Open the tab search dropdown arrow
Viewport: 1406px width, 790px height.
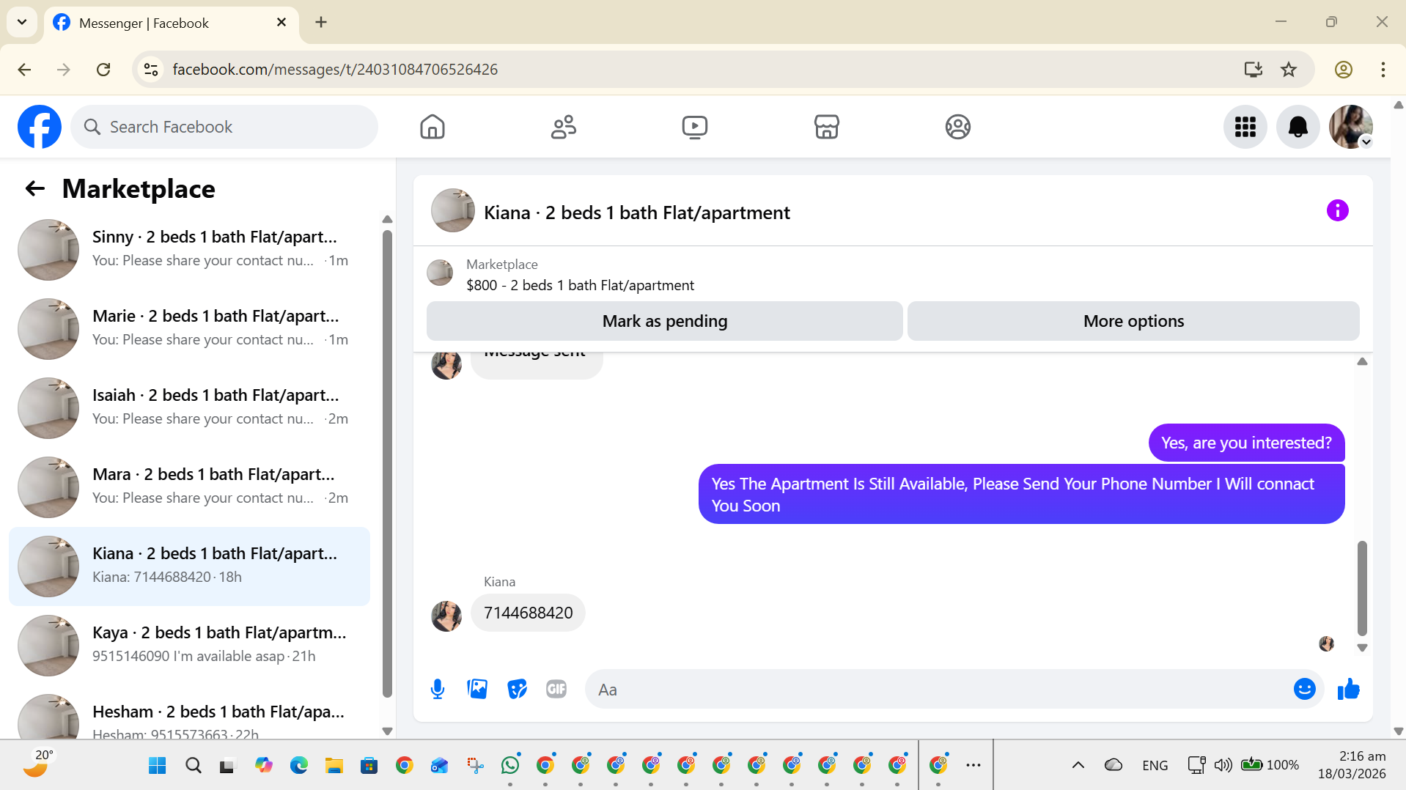coord(22,22)
